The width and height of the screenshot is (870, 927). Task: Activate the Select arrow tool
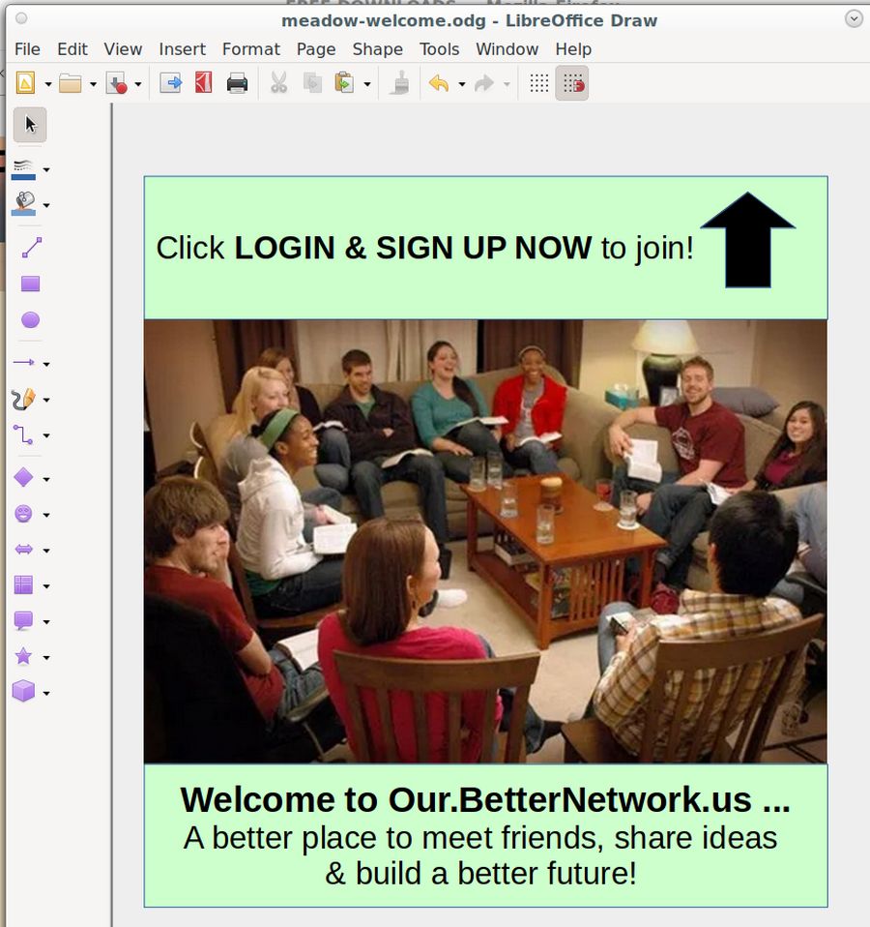pos(30,124)
